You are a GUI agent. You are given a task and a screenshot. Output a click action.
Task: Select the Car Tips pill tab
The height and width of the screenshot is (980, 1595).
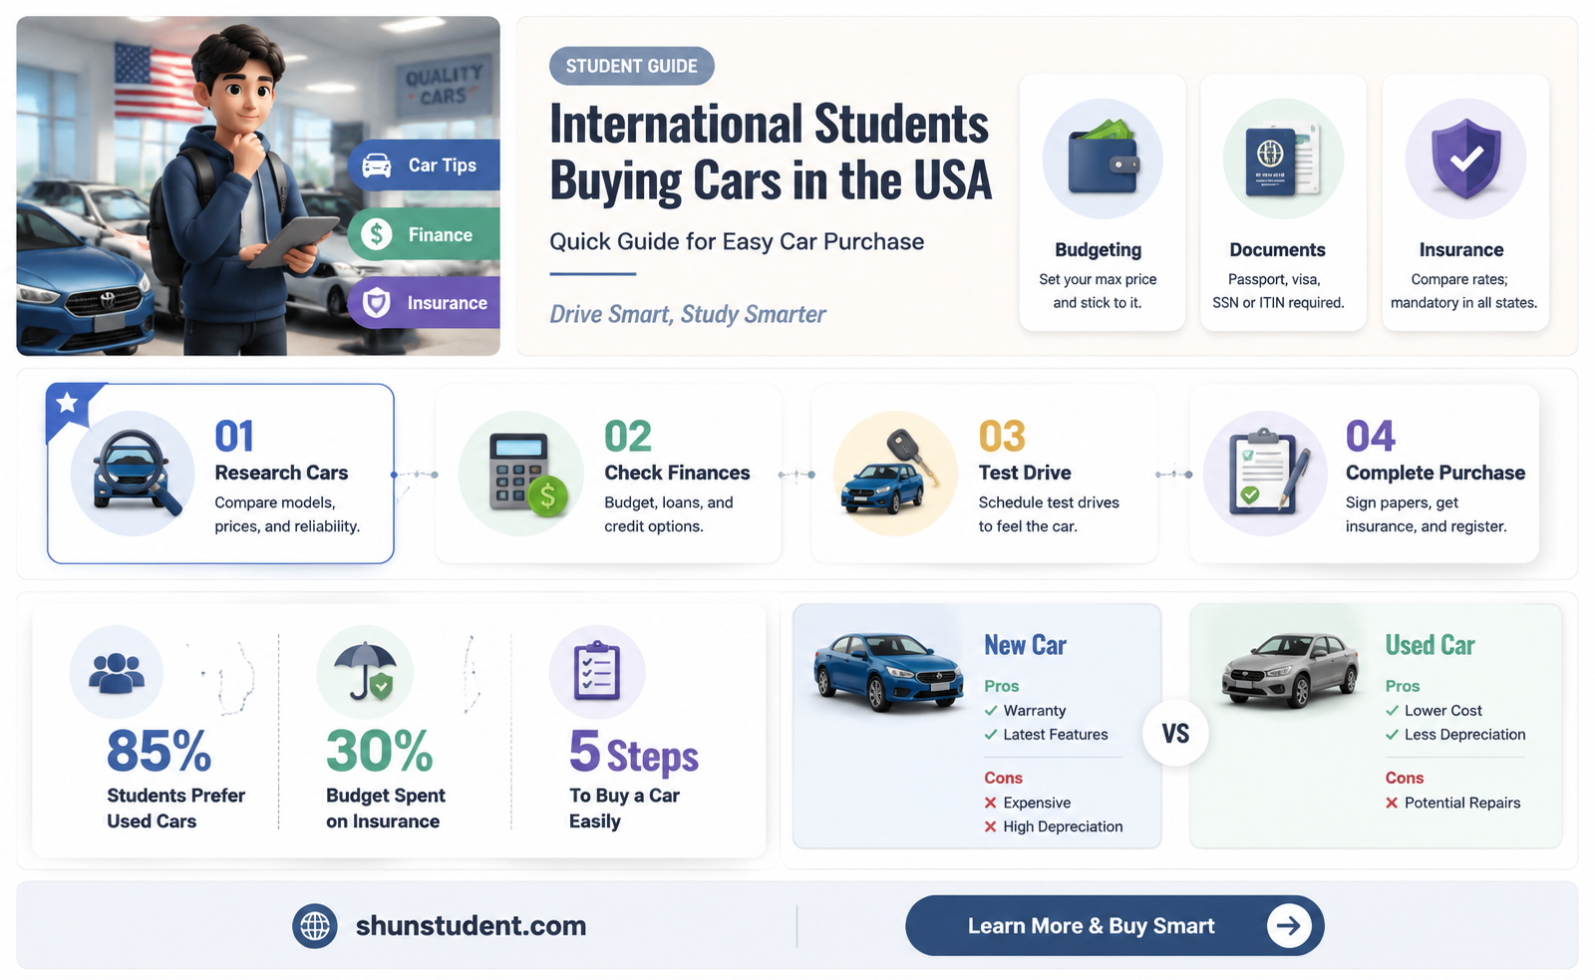(x=424, y=165)
